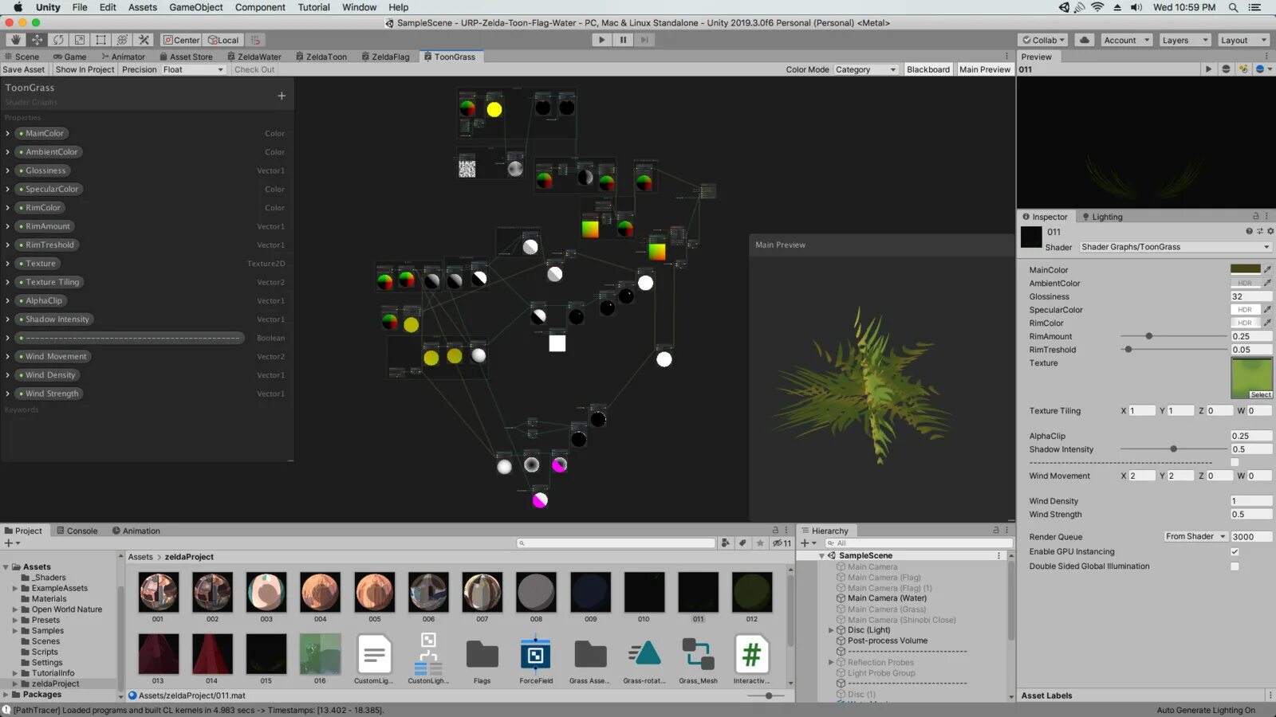The width and height of the screenshot is (1276, 717).
Task: Pause the editor playback
Action: 623,40
